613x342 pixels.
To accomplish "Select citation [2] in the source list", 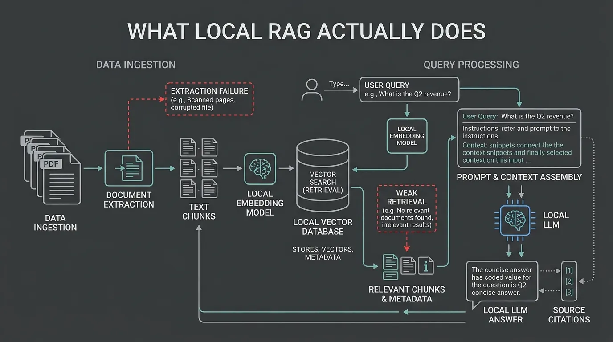I will point(569,281).
